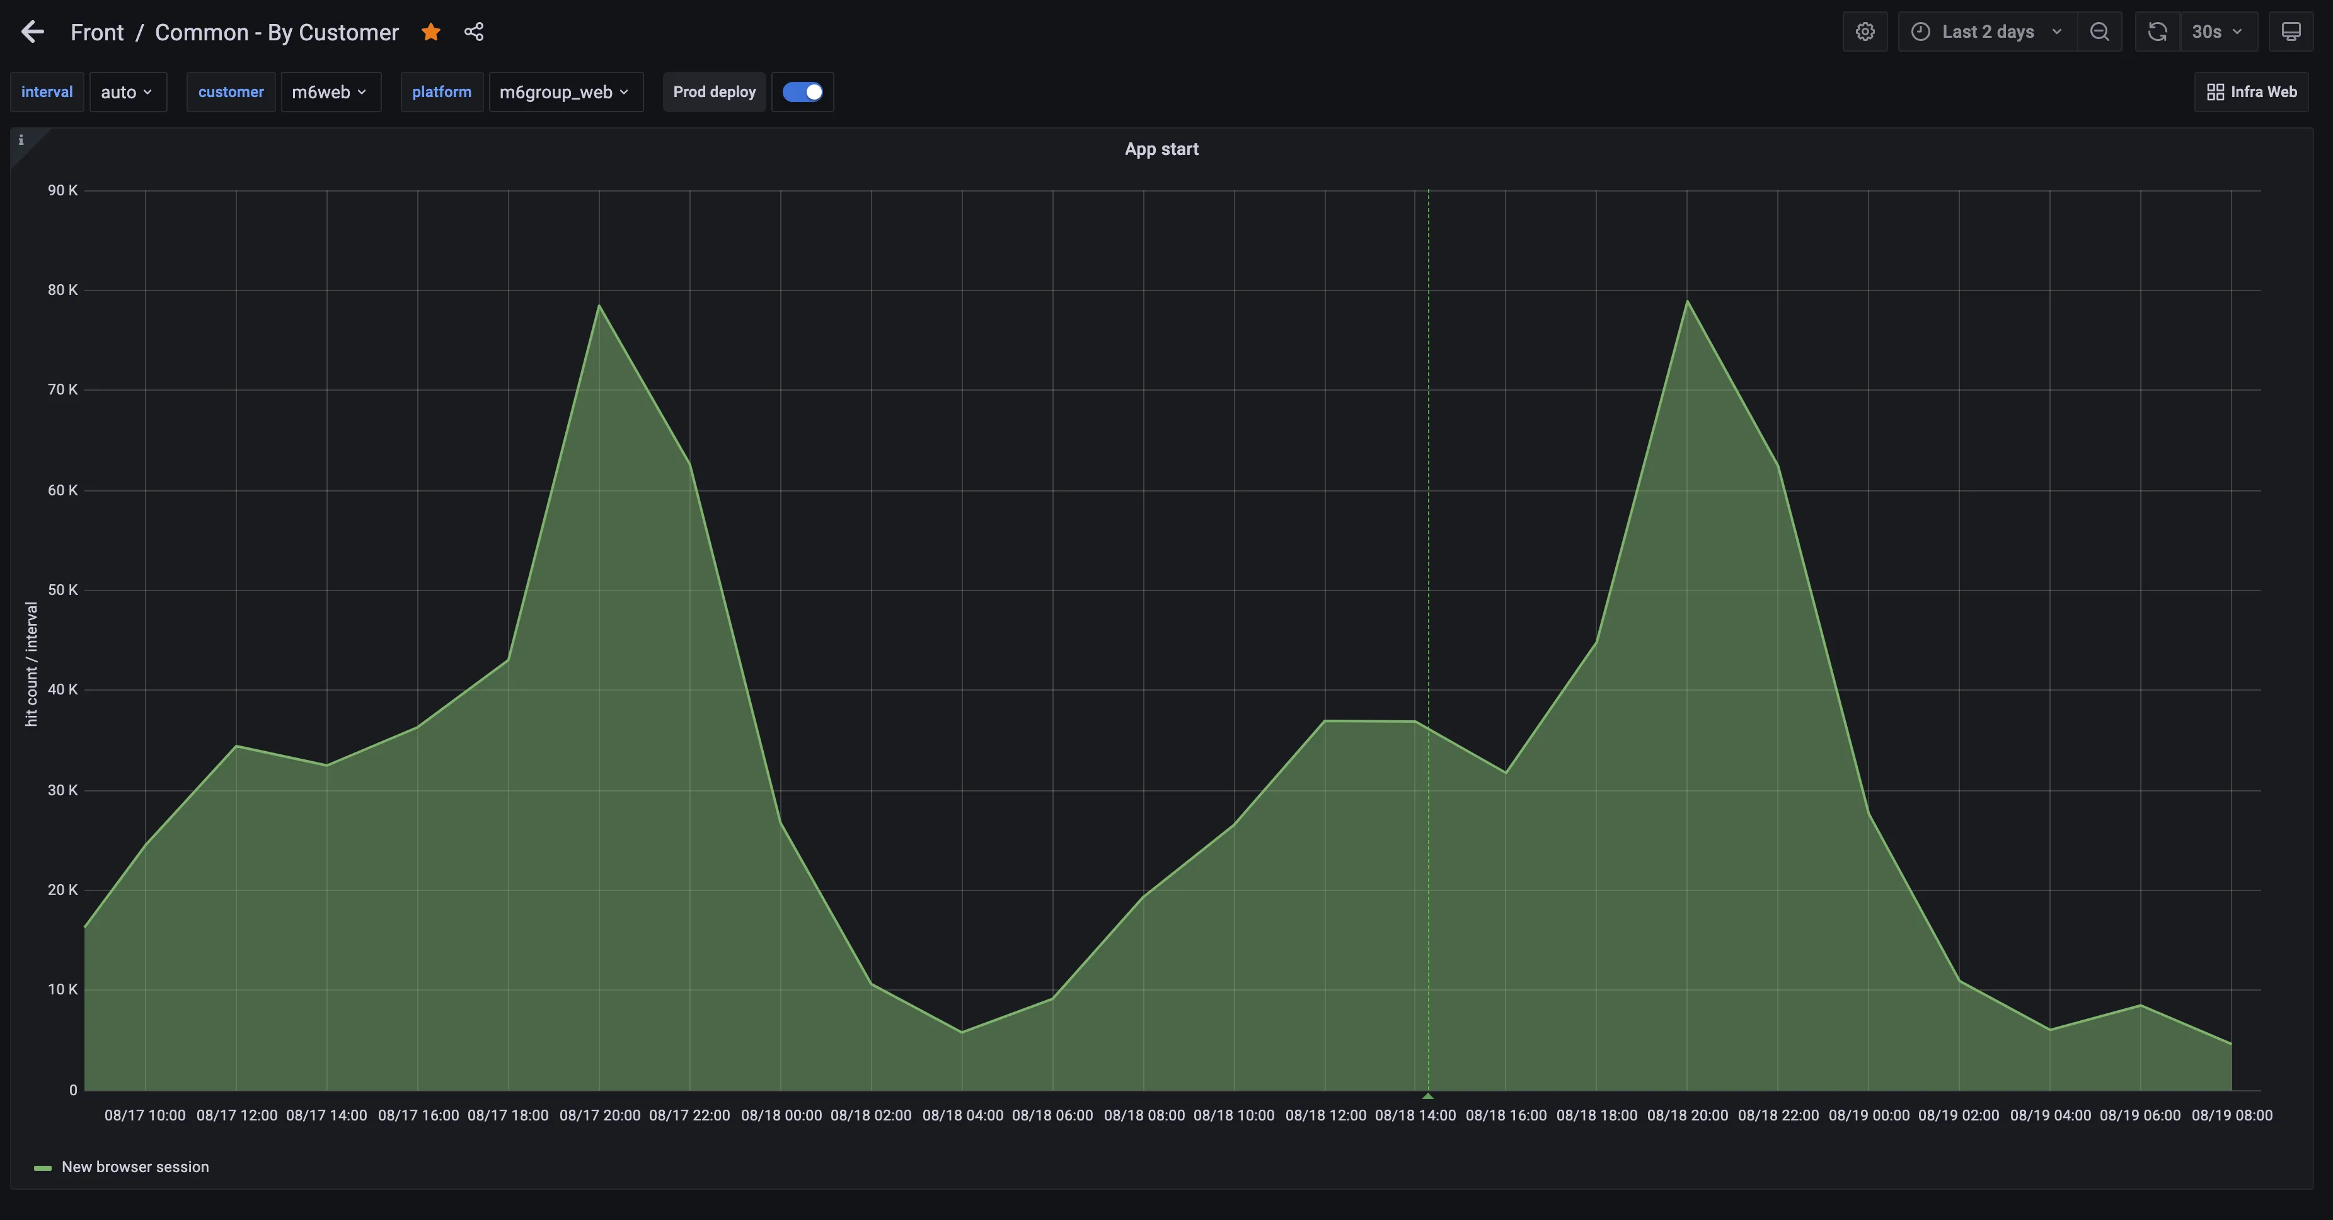Screen dimensions: 2333x1220
Task: Click the Front breadcrumb link
Action: point(97,31)
